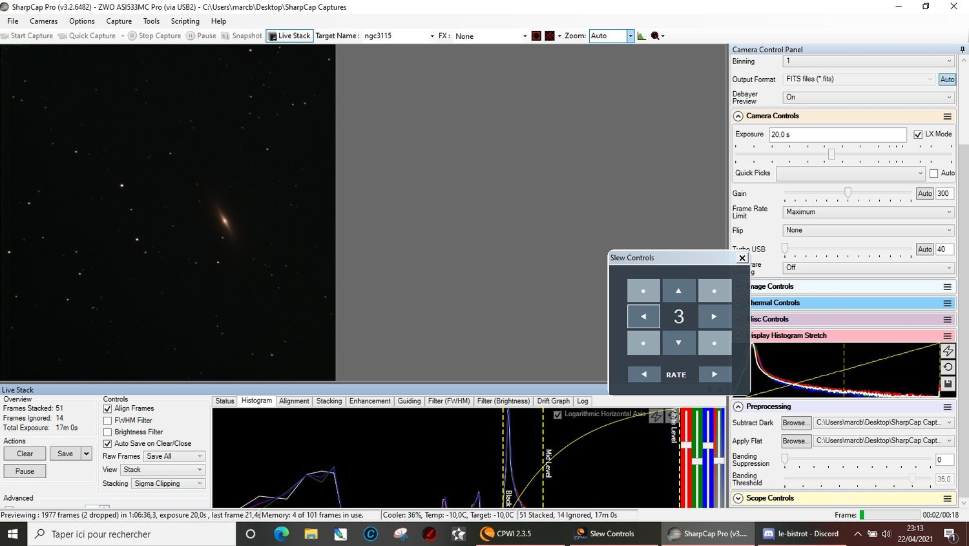
Task: Open the Stacking Sigma Clipping dropdown
Action: (169, 483)
